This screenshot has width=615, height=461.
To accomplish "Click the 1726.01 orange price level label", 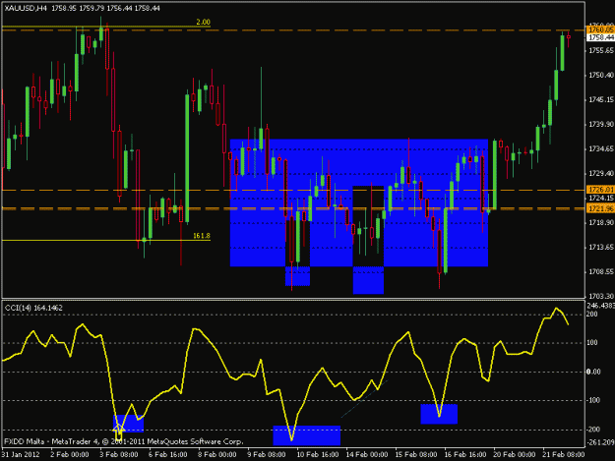I will click(600, 190).
